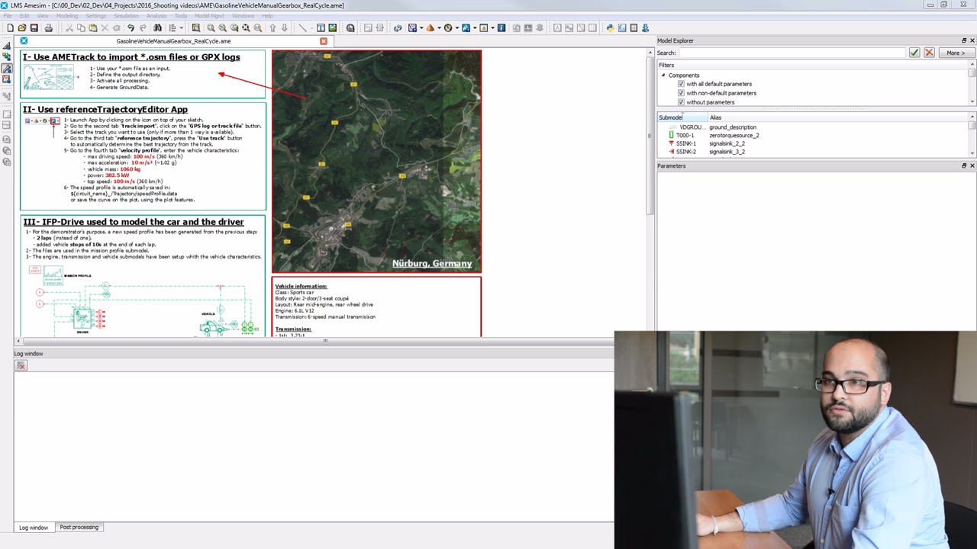Click the blue download-arrow toolbar icon

[x=646, y=27]
